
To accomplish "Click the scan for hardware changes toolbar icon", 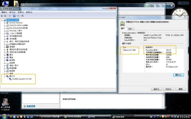I will click(22, 16).
